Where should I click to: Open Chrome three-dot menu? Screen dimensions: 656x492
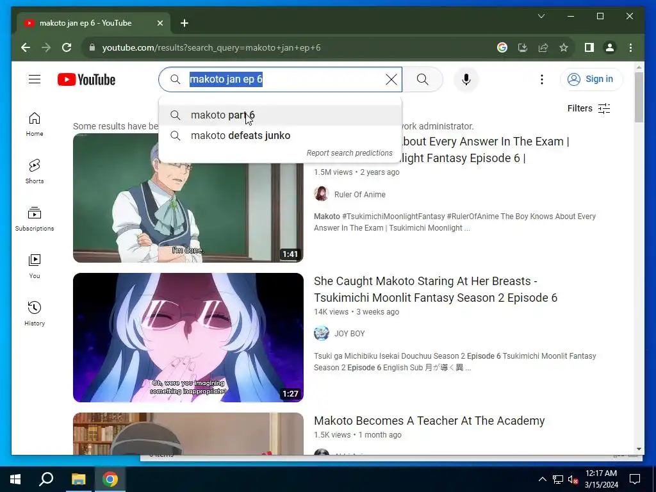point(630,47)
